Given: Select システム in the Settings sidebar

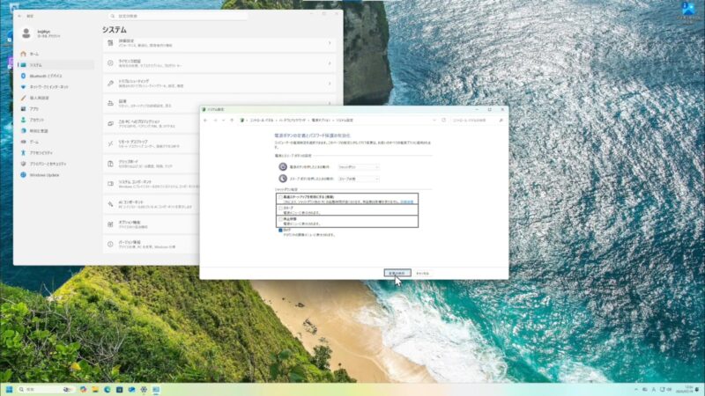Looking at the screenshot, I should [56, 65].
